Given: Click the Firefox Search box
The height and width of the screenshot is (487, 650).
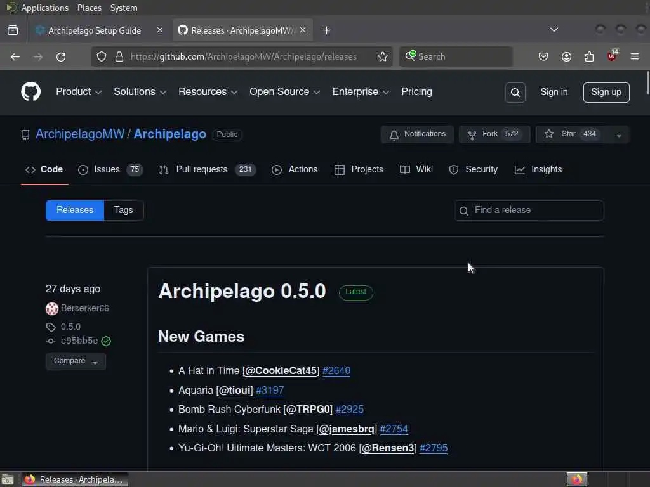Looking at the screenshot, I should click(456, 56).
